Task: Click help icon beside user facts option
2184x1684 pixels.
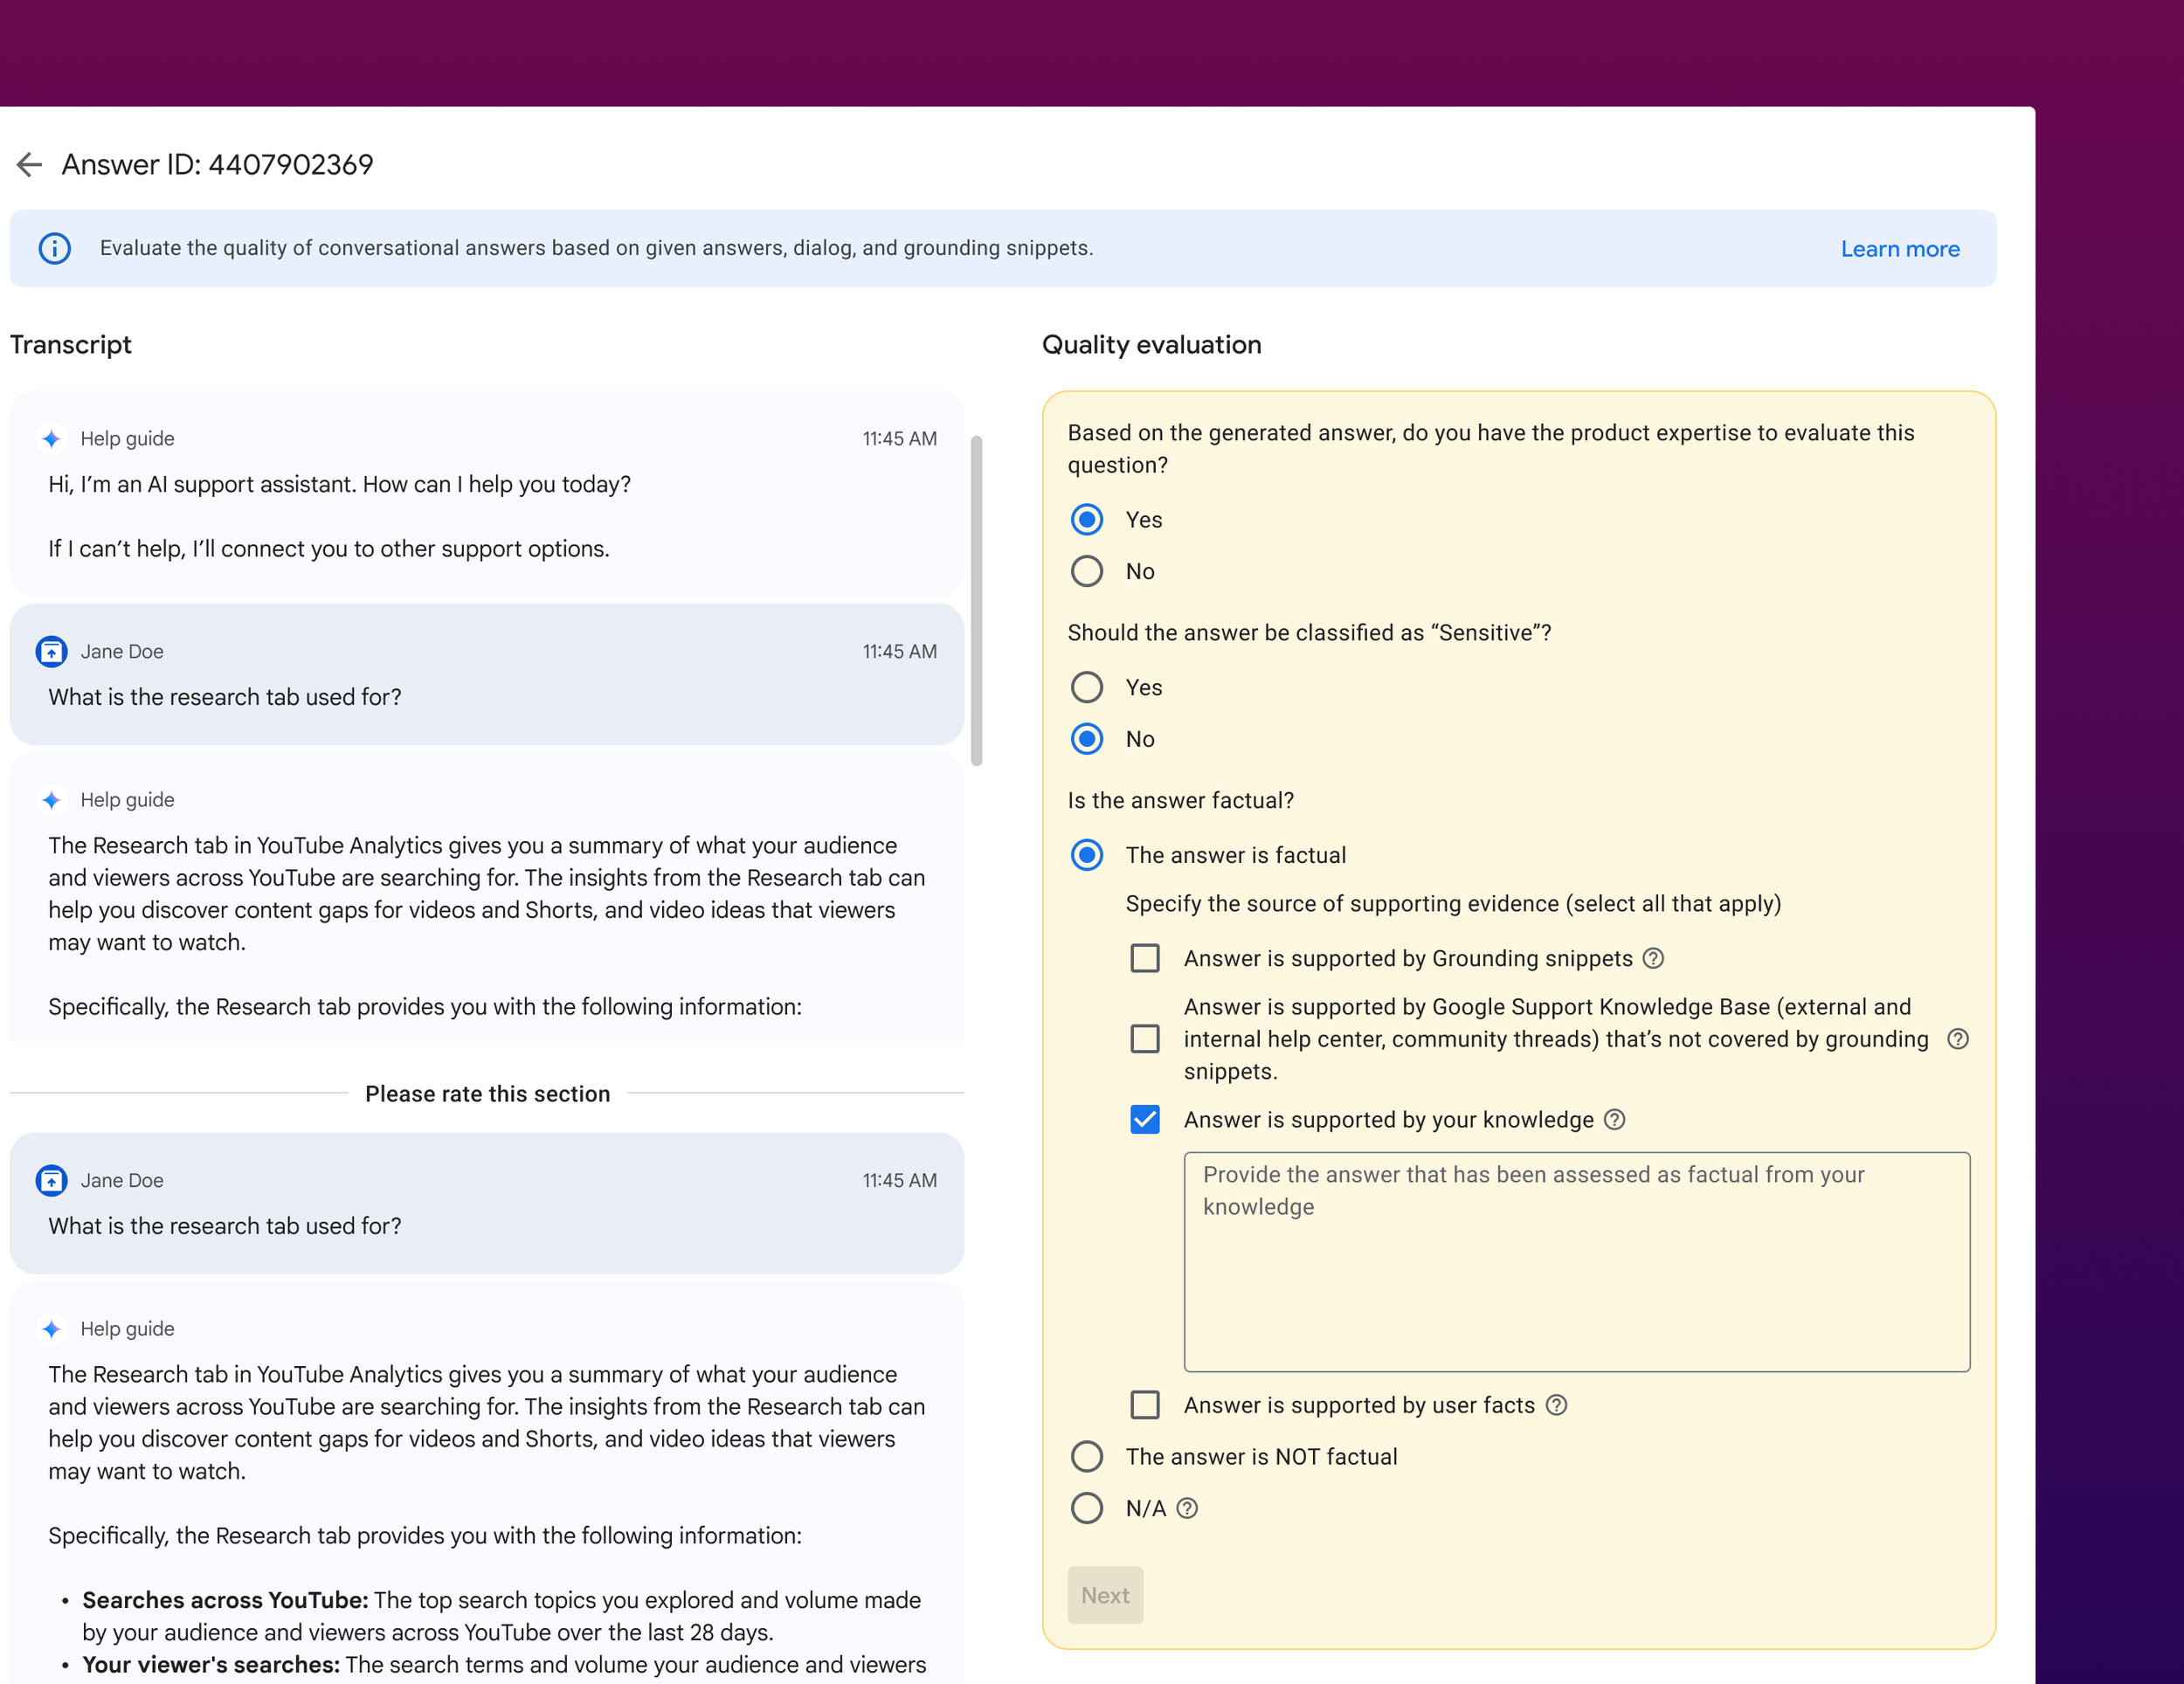Action: coord(1555,1405)
